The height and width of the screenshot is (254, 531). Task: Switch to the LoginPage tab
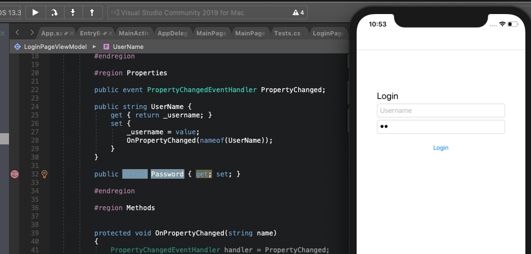[x=328, y=33]
